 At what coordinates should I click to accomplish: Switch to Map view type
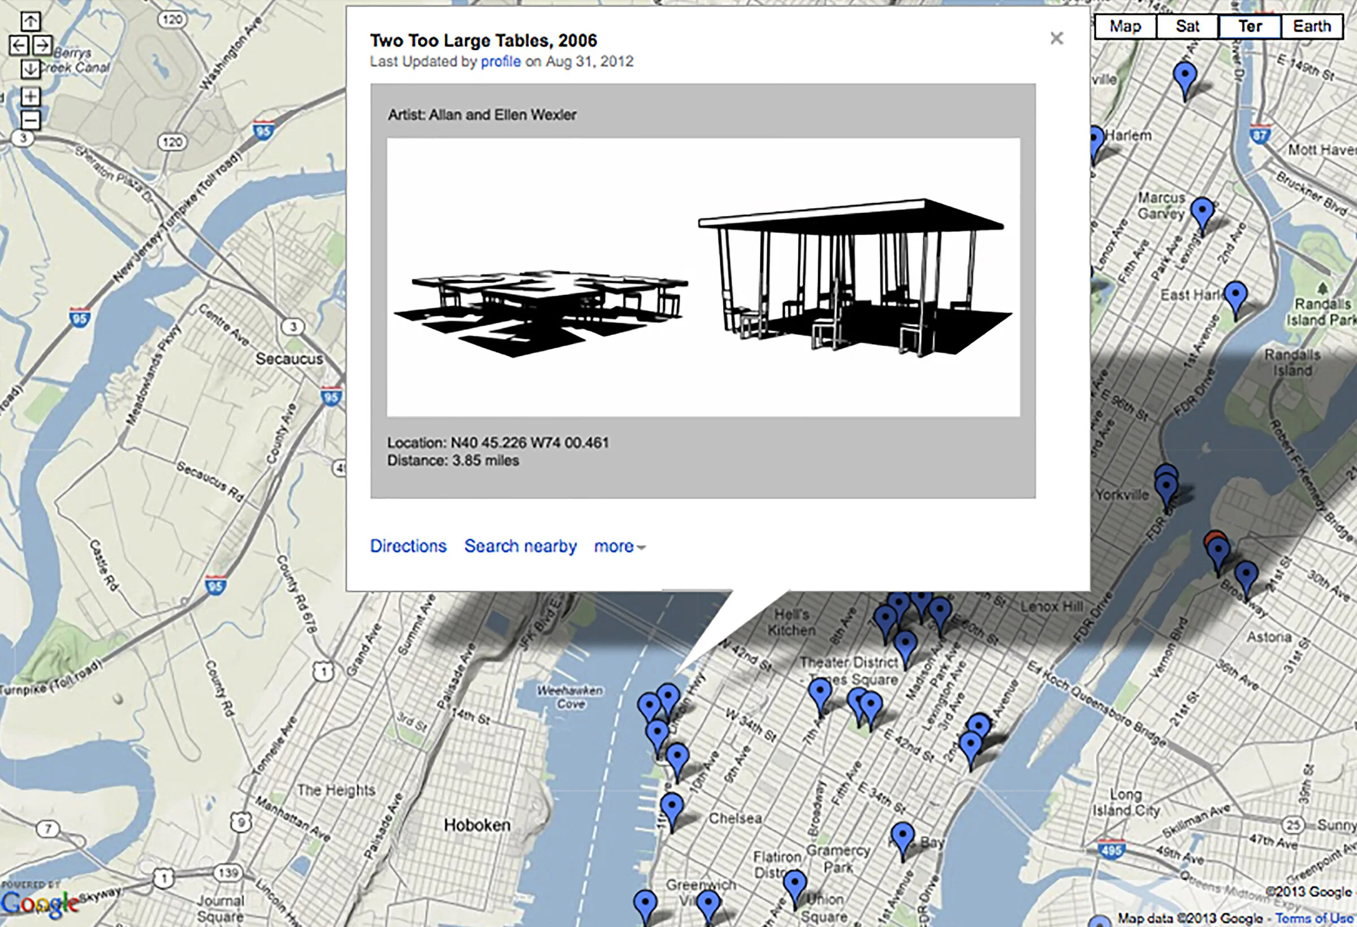pyautogui.click(x=1125, y=27)
